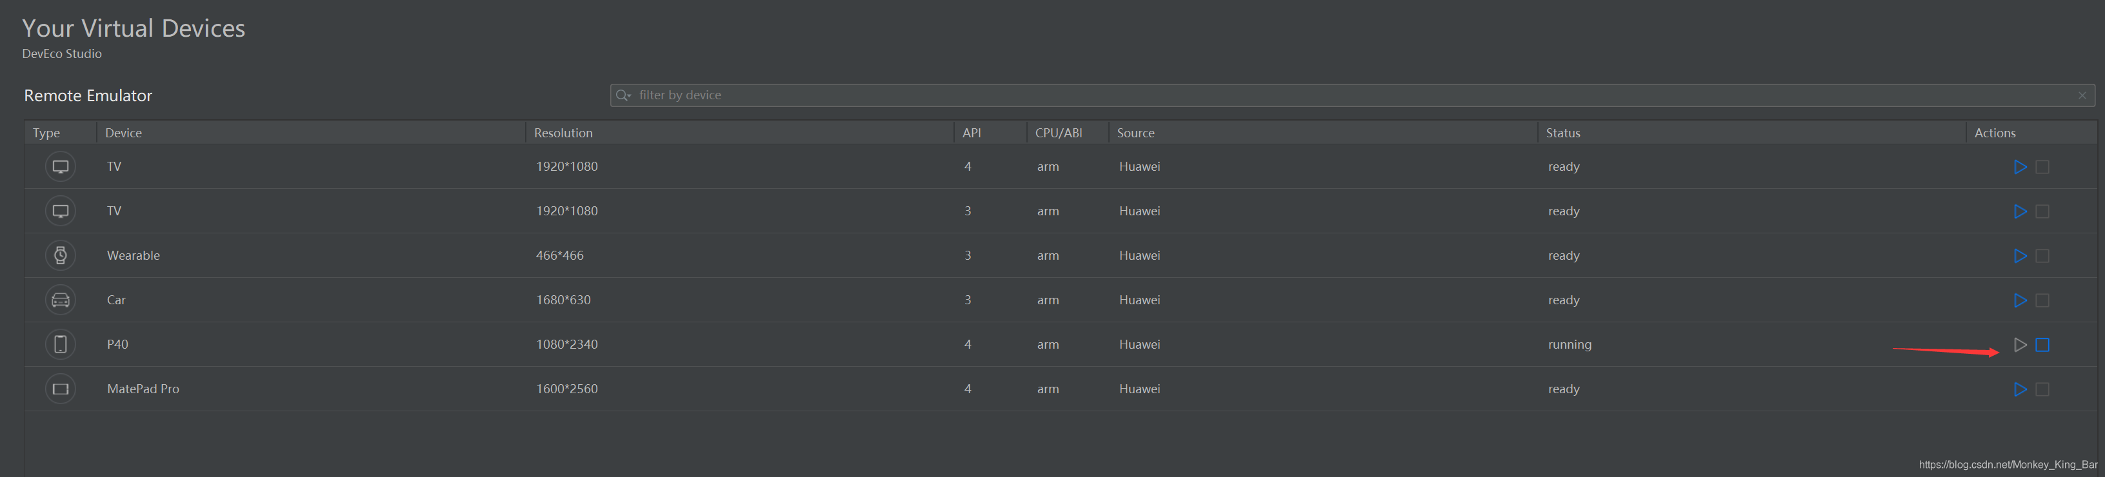The image size is (2105, 477).
Task: Stop the TV API 3 emulator
Action: coord(2042,211)
